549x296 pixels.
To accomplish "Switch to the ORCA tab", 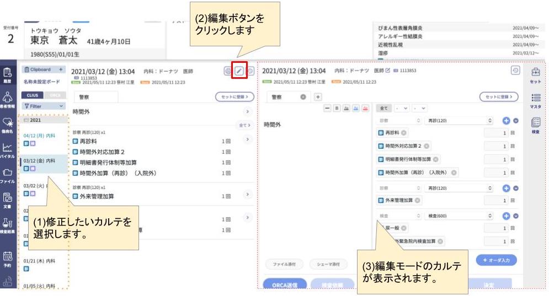I will tap(55, 95).
